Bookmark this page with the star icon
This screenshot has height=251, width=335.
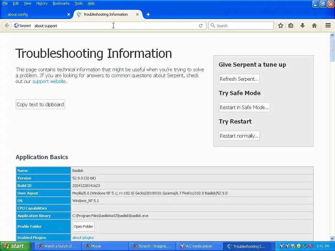(x=280, y=25)
